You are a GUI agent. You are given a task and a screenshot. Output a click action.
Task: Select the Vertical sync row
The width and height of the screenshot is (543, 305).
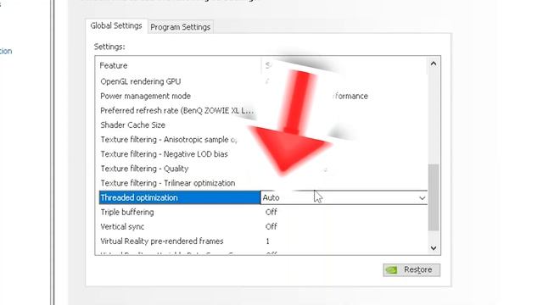[x=263, y=227]
